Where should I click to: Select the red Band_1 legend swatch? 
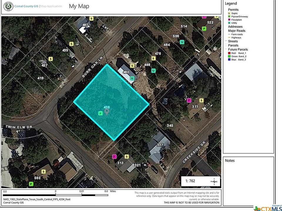229,53
